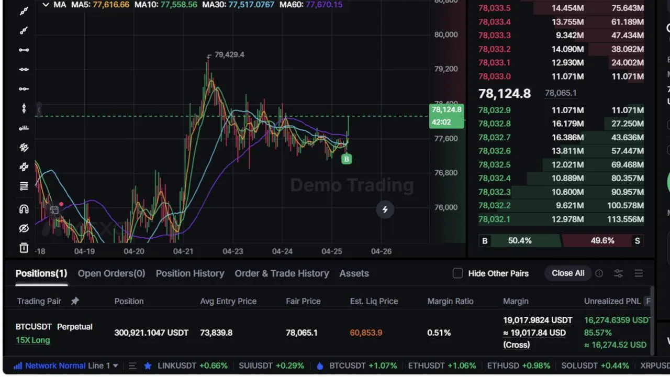Click the Close All button
The width and height of the screenshot is (670, 377).
tap(568, 273)
